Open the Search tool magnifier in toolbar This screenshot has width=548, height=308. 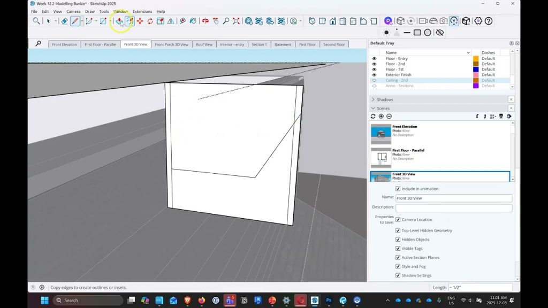(x=36, y=21)
